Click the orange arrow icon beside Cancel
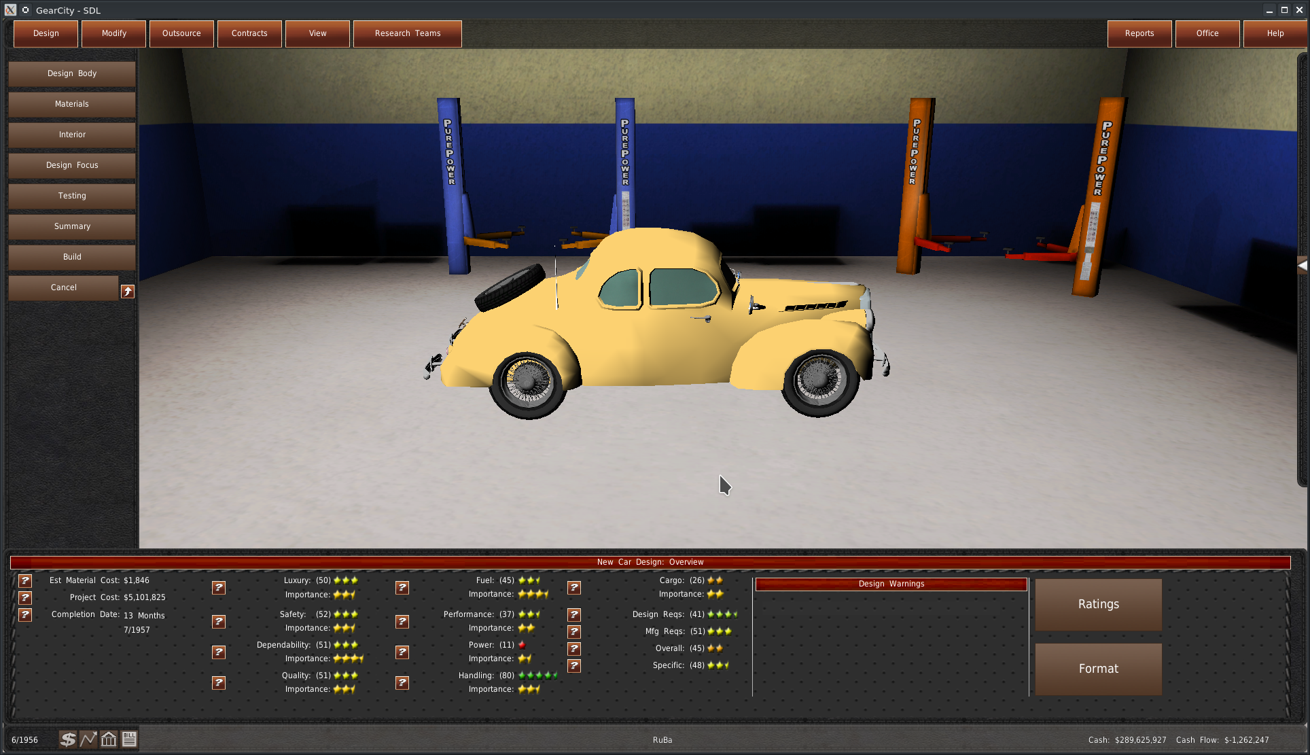The width and height of the screenshot is (1310, 755). (127, 292)
